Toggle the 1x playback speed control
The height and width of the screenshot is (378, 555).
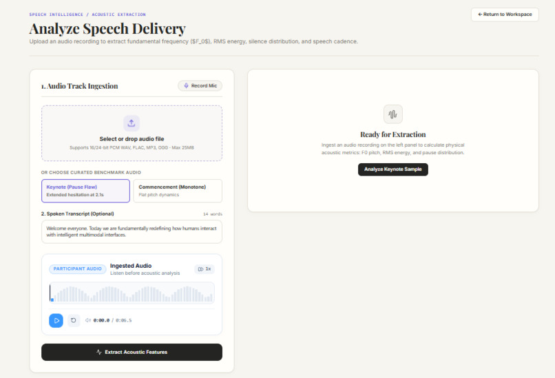click(205, 269)
